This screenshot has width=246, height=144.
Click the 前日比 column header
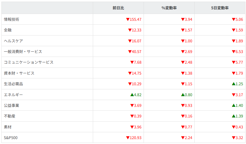(118, 8)
